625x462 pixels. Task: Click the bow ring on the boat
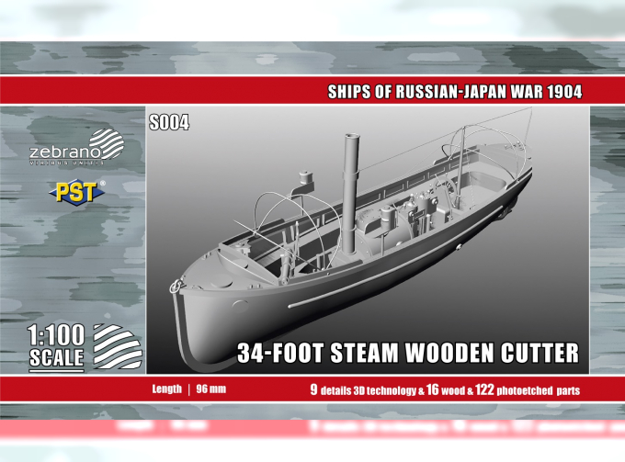click(171, 286)
